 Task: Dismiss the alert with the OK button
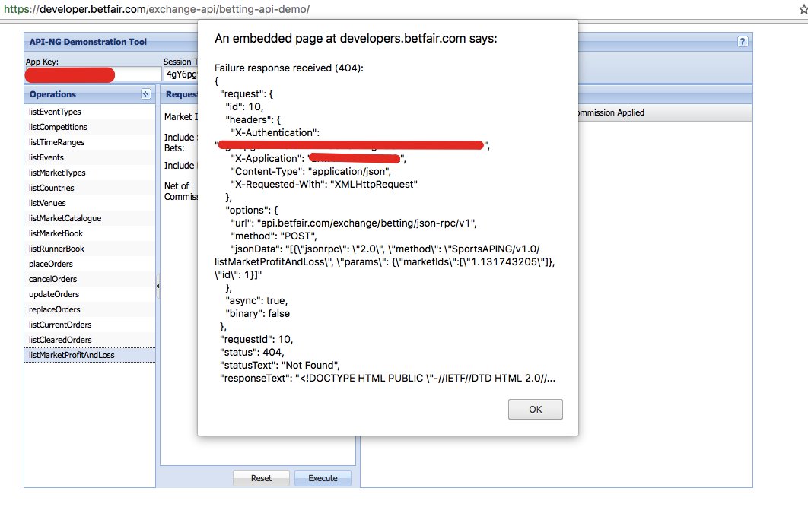click(535, 409)
